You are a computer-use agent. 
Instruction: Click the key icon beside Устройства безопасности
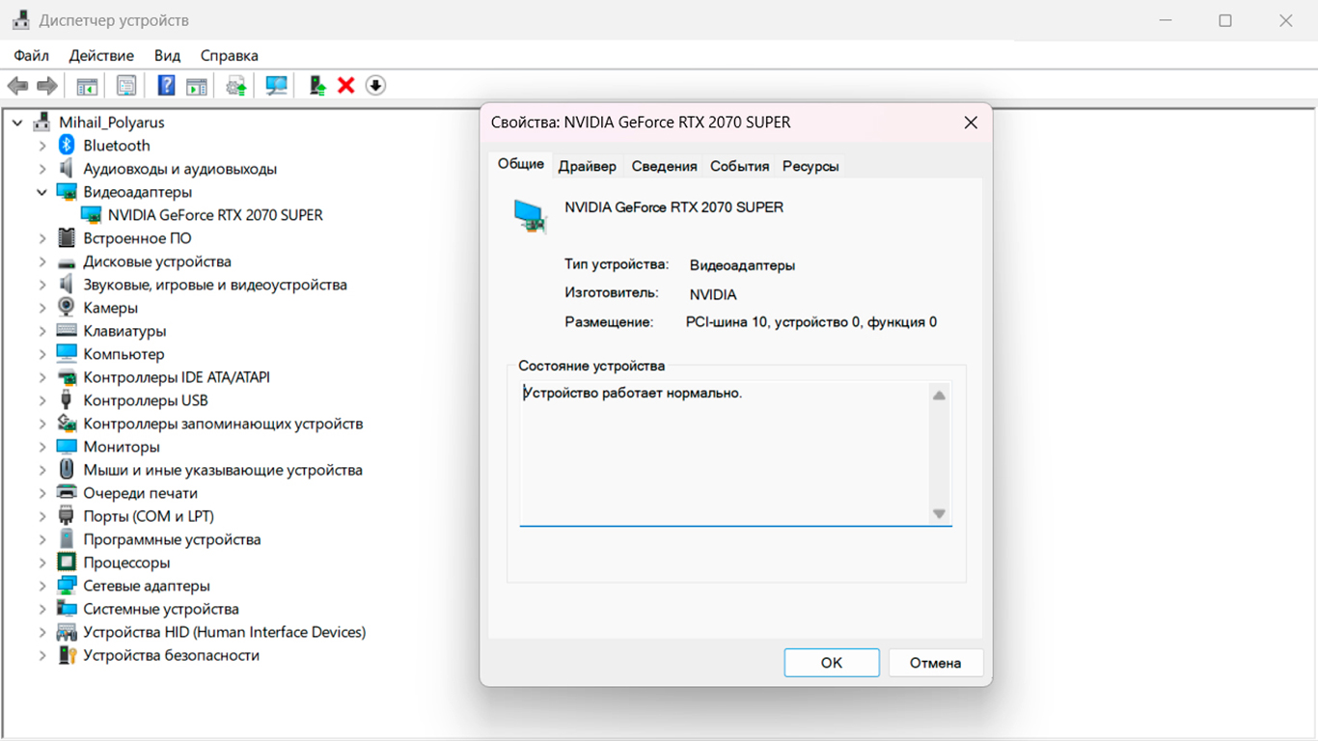click(x=67, y=655)
